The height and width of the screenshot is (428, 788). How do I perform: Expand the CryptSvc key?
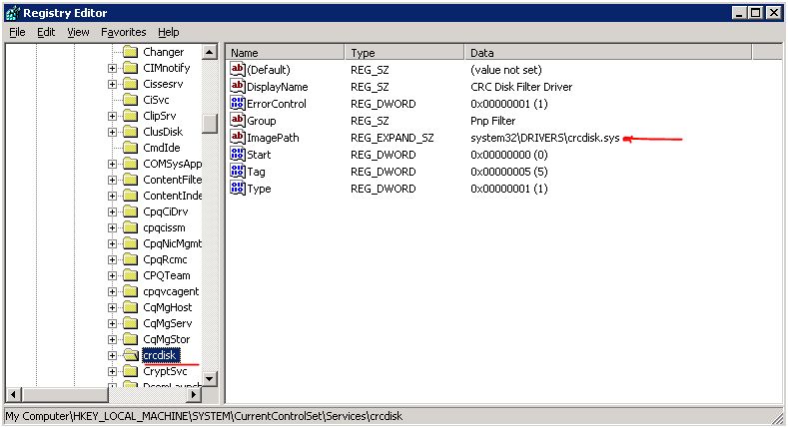click(x=112, y=372)
